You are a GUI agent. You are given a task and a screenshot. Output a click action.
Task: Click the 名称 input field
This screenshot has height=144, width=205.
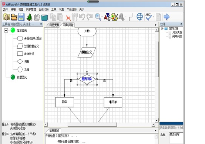176,138
